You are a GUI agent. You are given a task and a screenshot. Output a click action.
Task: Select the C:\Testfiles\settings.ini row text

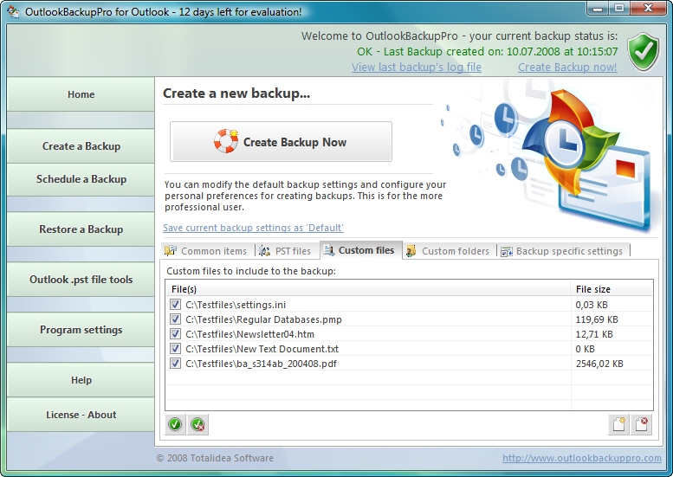coord(236,305)
